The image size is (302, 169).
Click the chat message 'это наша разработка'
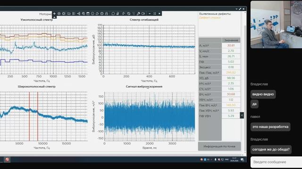tap(270, 127)
